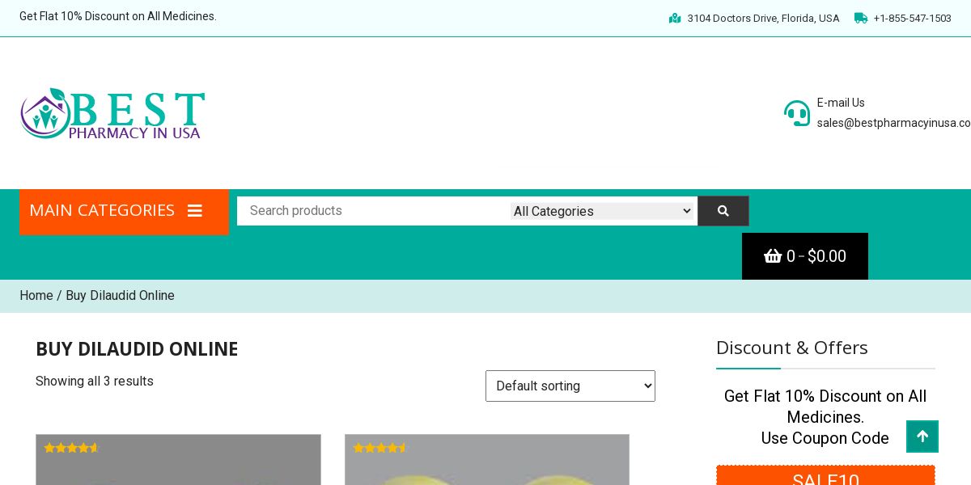Click the address 3104 Doctors Drive, Florida
The height and width of the screenshot is (485, 971).
click(x=763, y=18)
